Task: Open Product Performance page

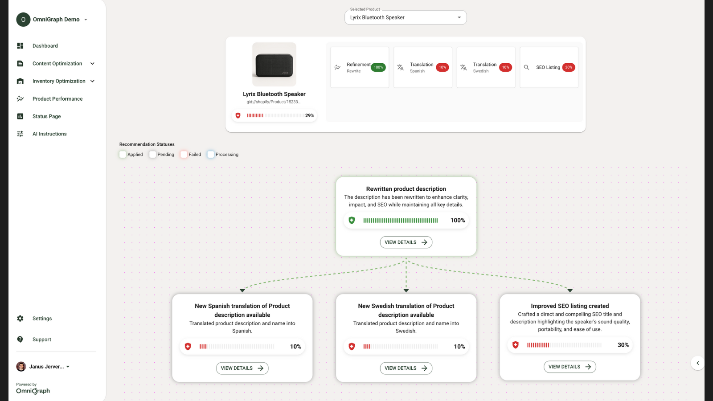Action: click(57, 99)
